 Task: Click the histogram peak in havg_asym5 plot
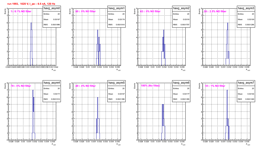98,97
